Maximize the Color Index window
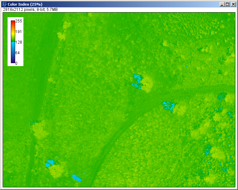This screenshot has height=190, width=238. coord(227,4)
